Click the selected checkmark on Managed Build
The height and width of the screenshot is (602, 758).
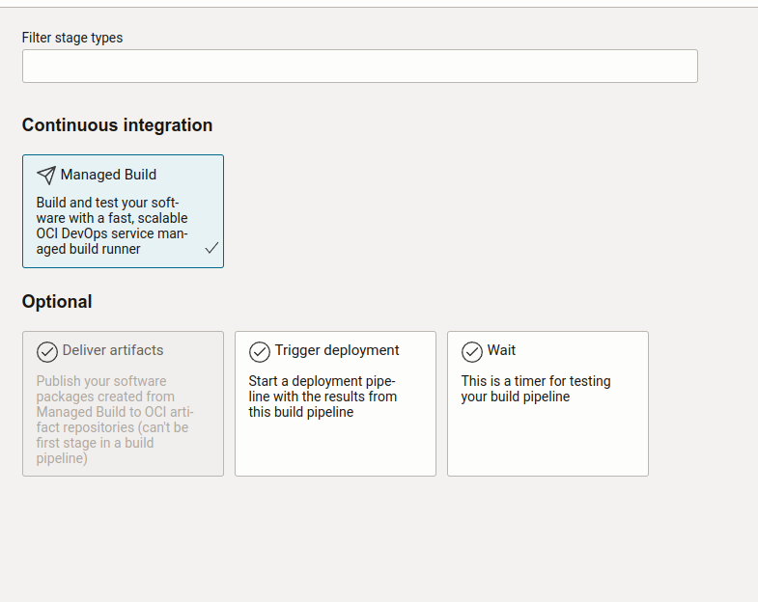tap(211, 248)
